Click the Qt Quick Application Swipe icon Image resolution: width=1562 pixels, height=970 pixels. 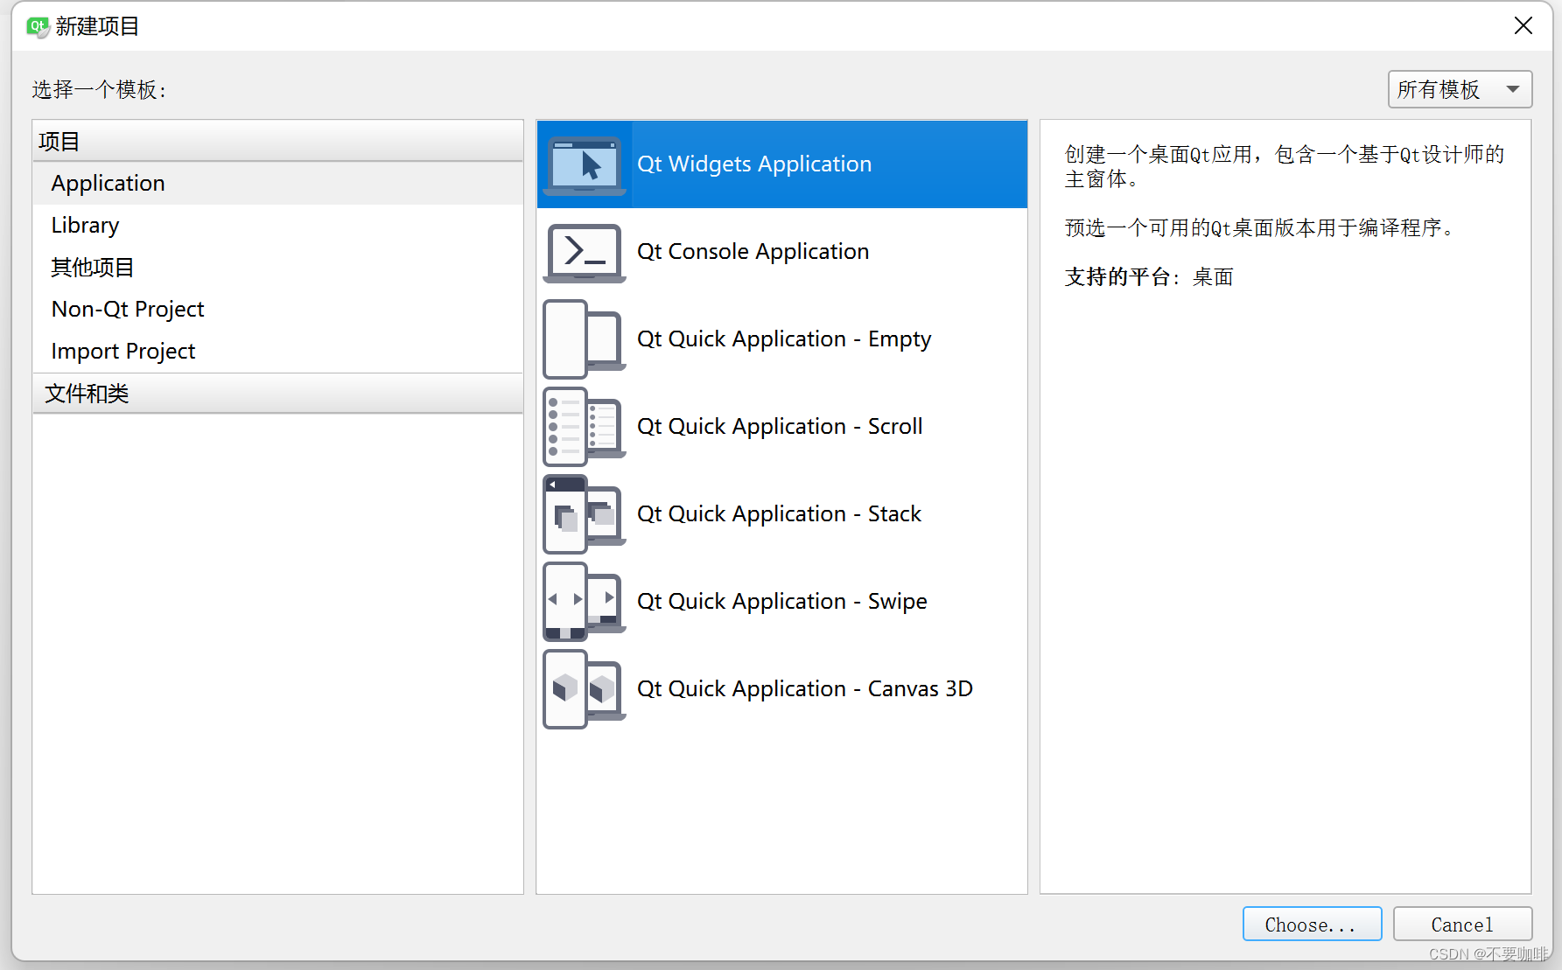click(x=585, y=602)
